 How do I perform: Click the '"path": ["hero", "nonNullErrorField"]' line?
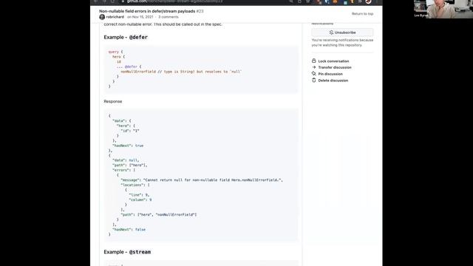(159, 214)
